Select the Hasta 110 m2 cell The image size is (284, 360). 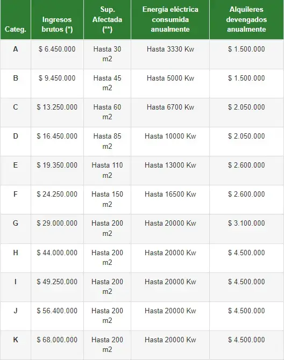(x=107, y=170)
